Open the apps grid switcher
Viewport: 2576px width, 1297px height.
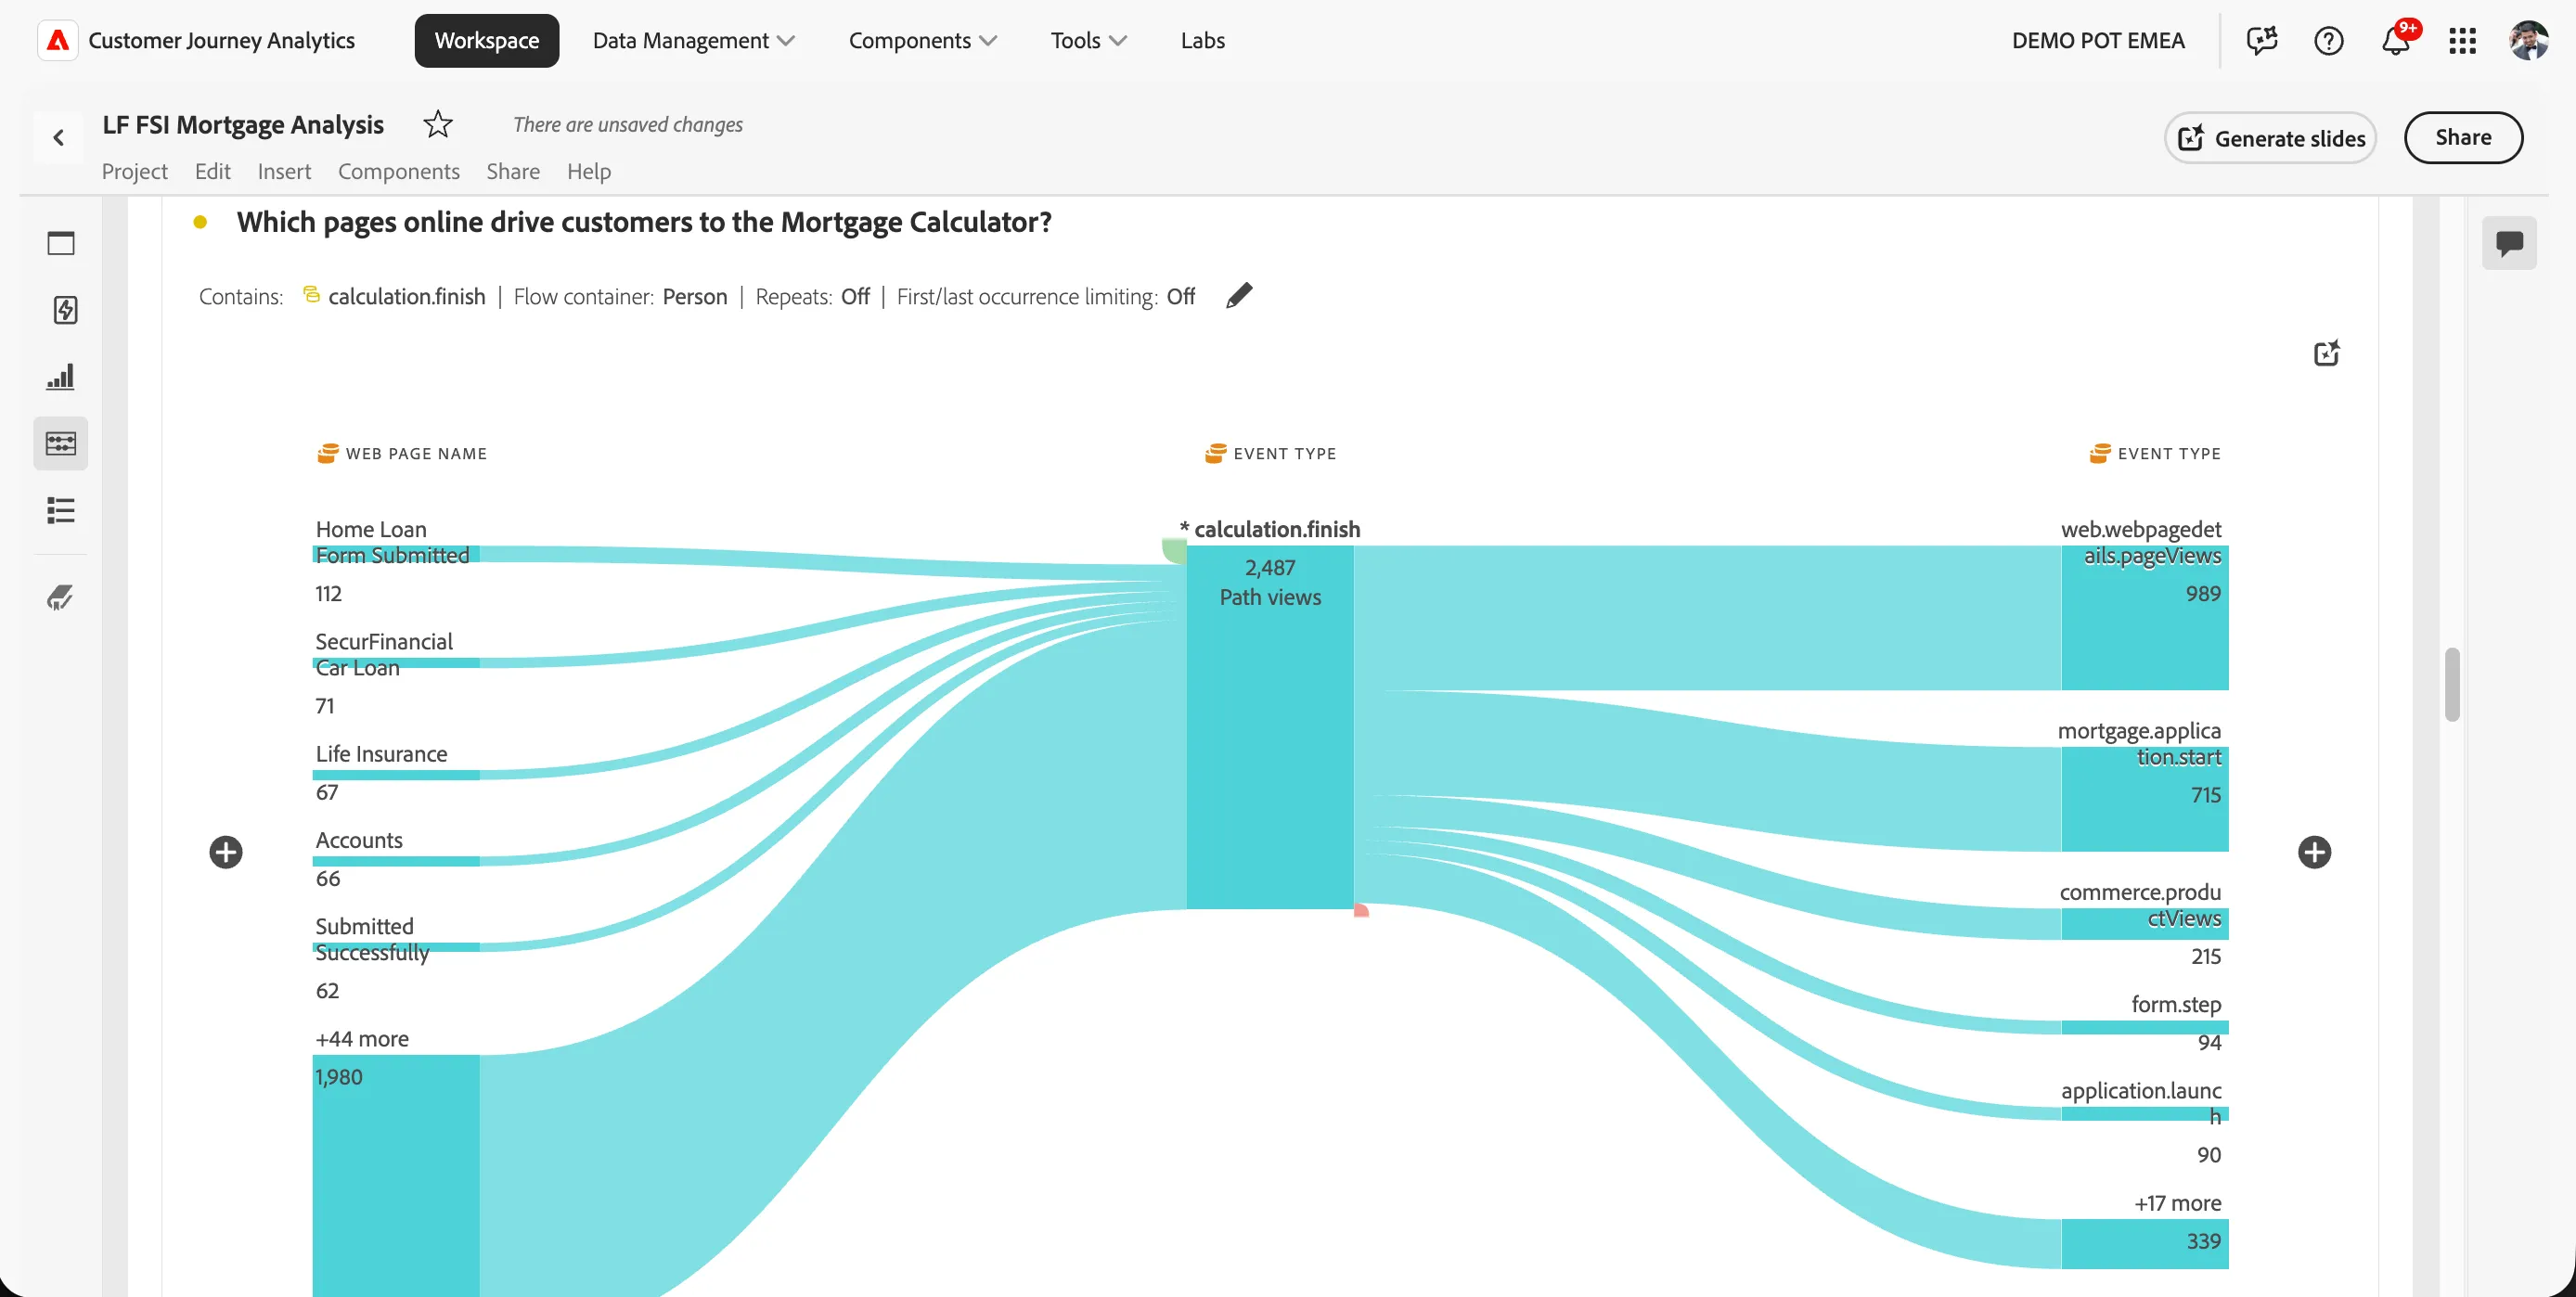coord(2462,40)
